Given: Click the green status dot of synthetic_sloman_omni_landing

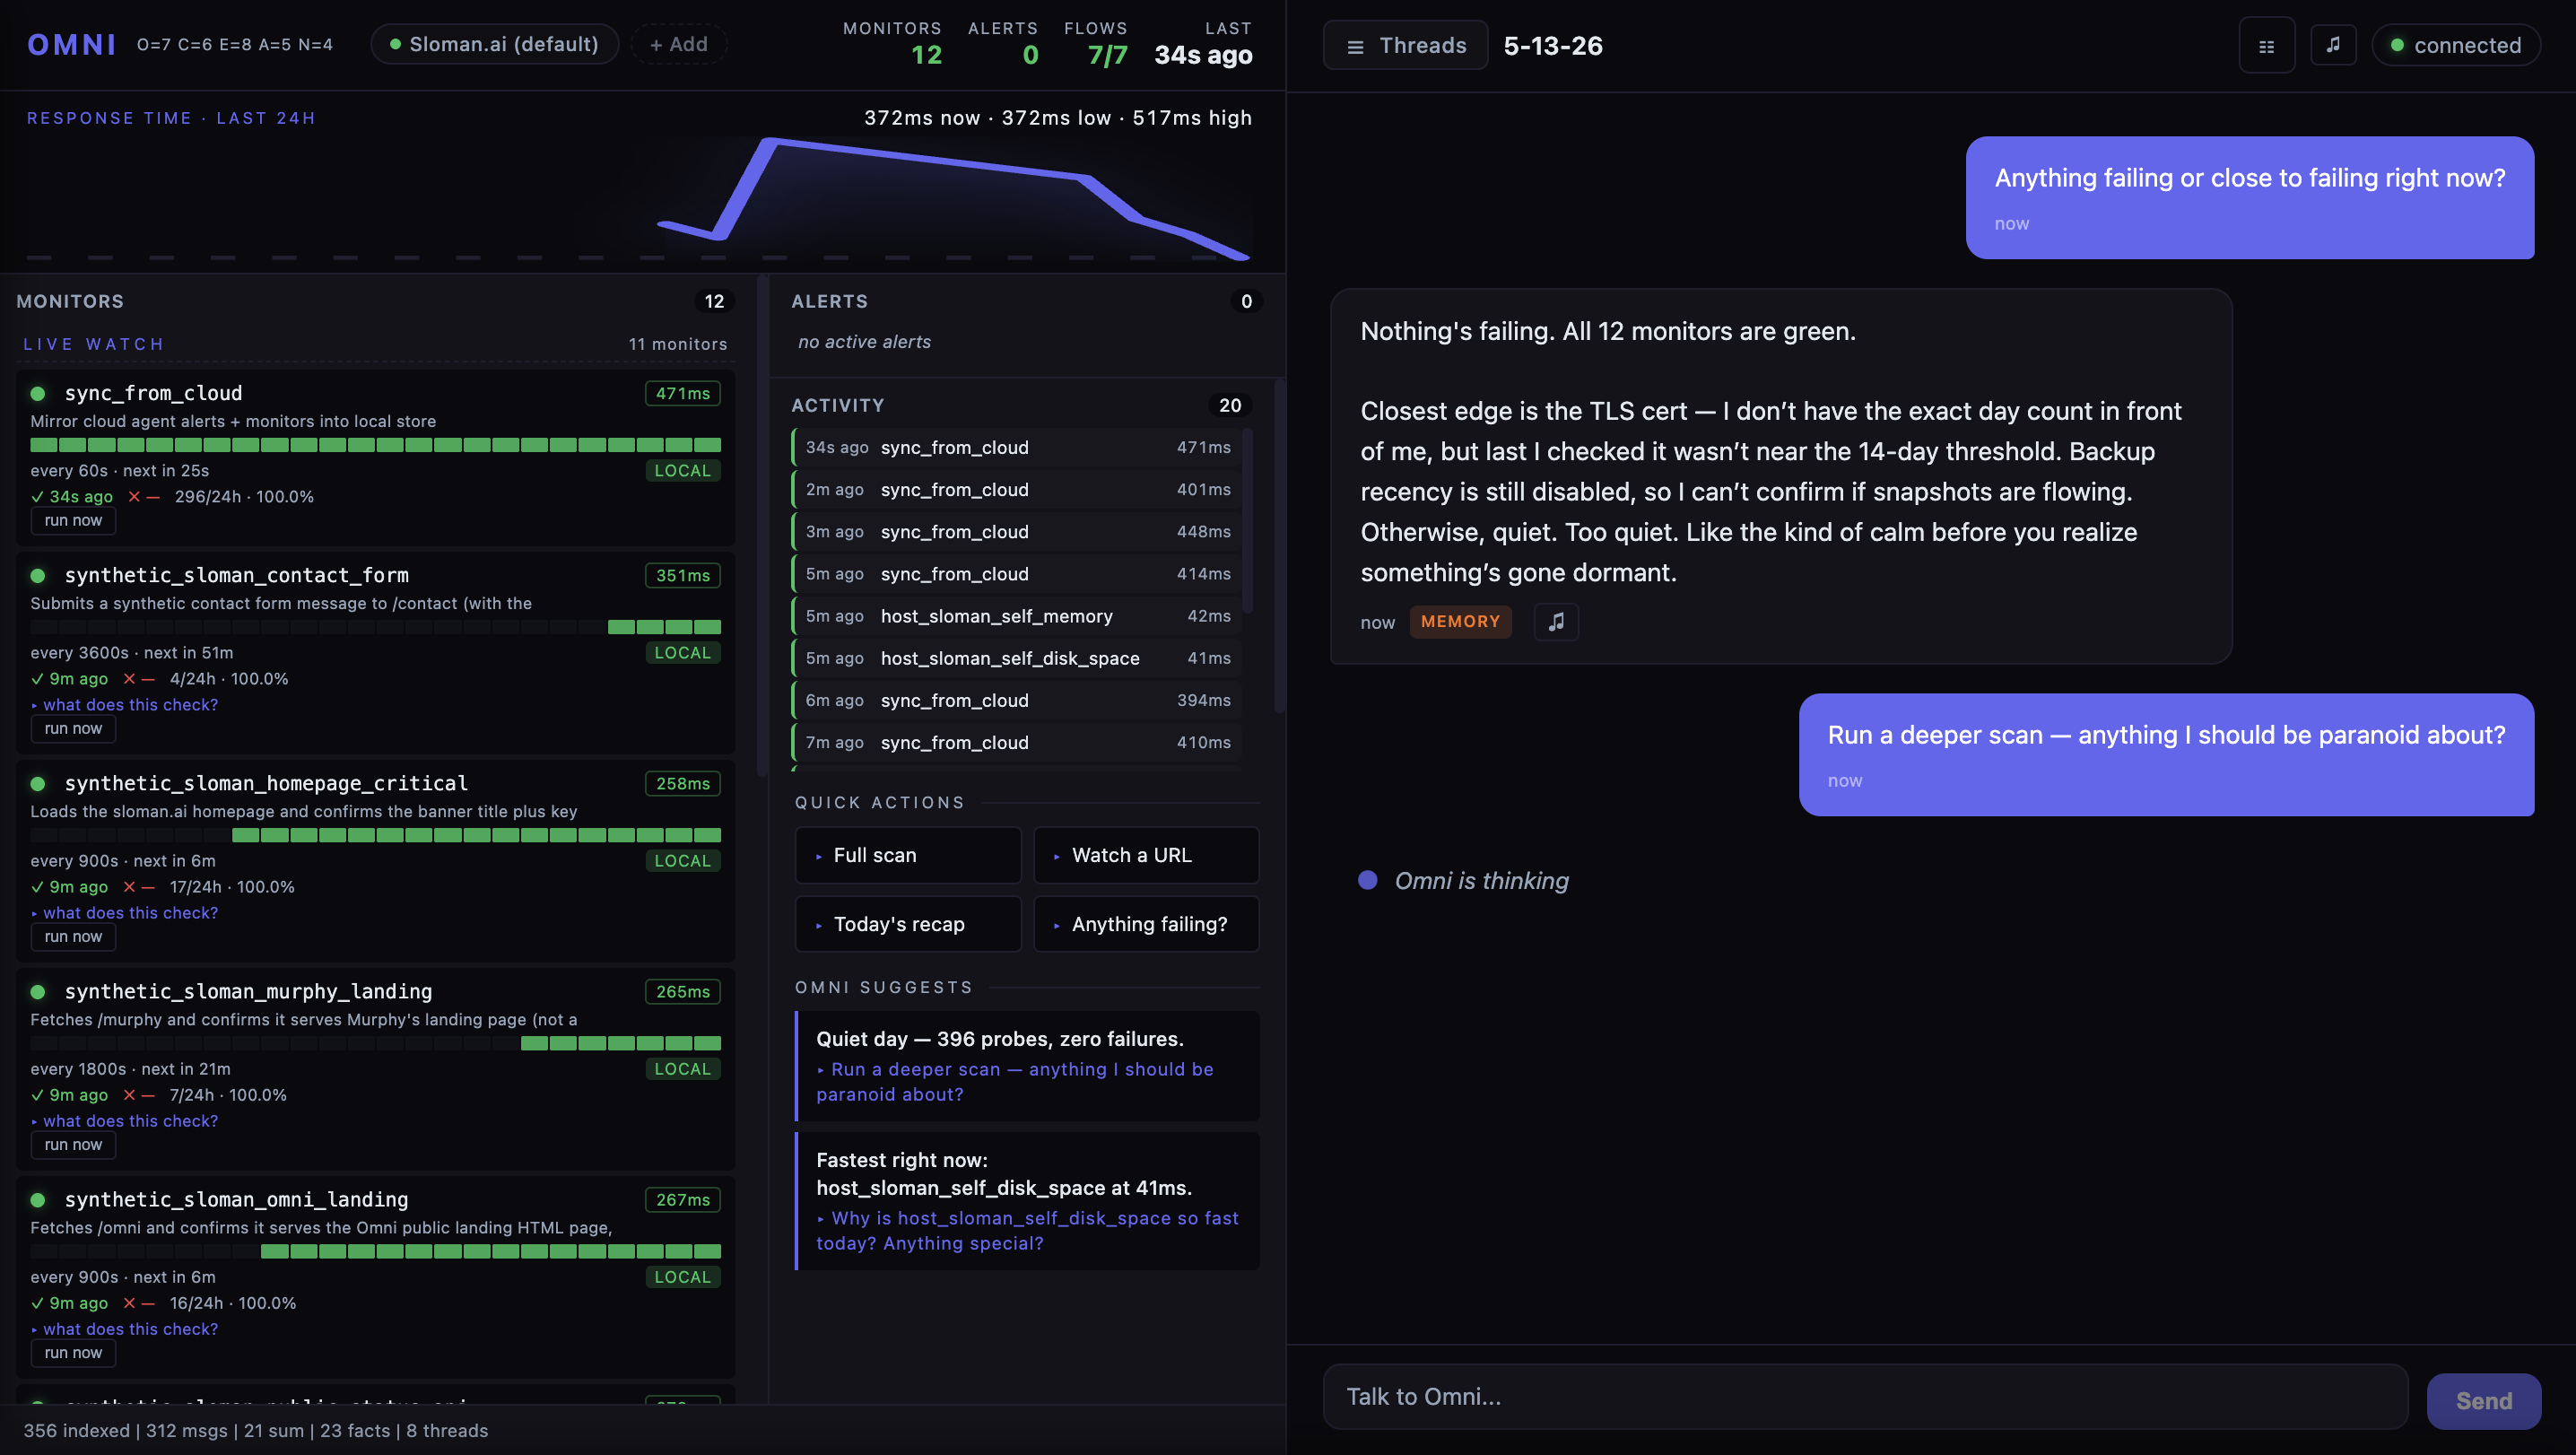Looking at the screenshot, I should [x=38, y=1199].
